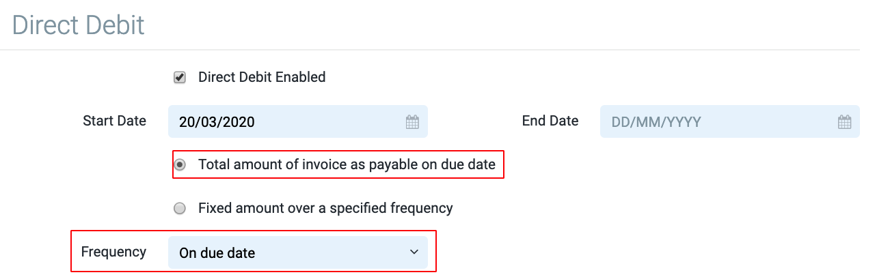Open the Start Date calendar picker icon

point(412,122)
